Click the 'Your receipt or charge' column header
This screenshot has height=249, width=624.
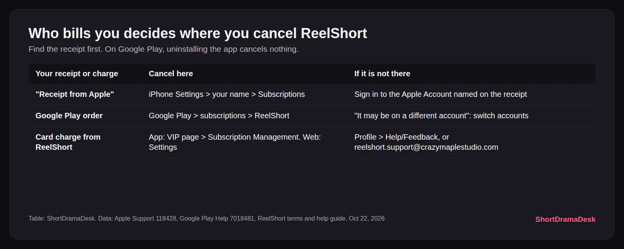77,74
